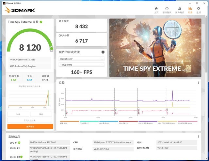Click the graphics score 8 432 value
Screen dimensions: 209x161
[81, 26]
